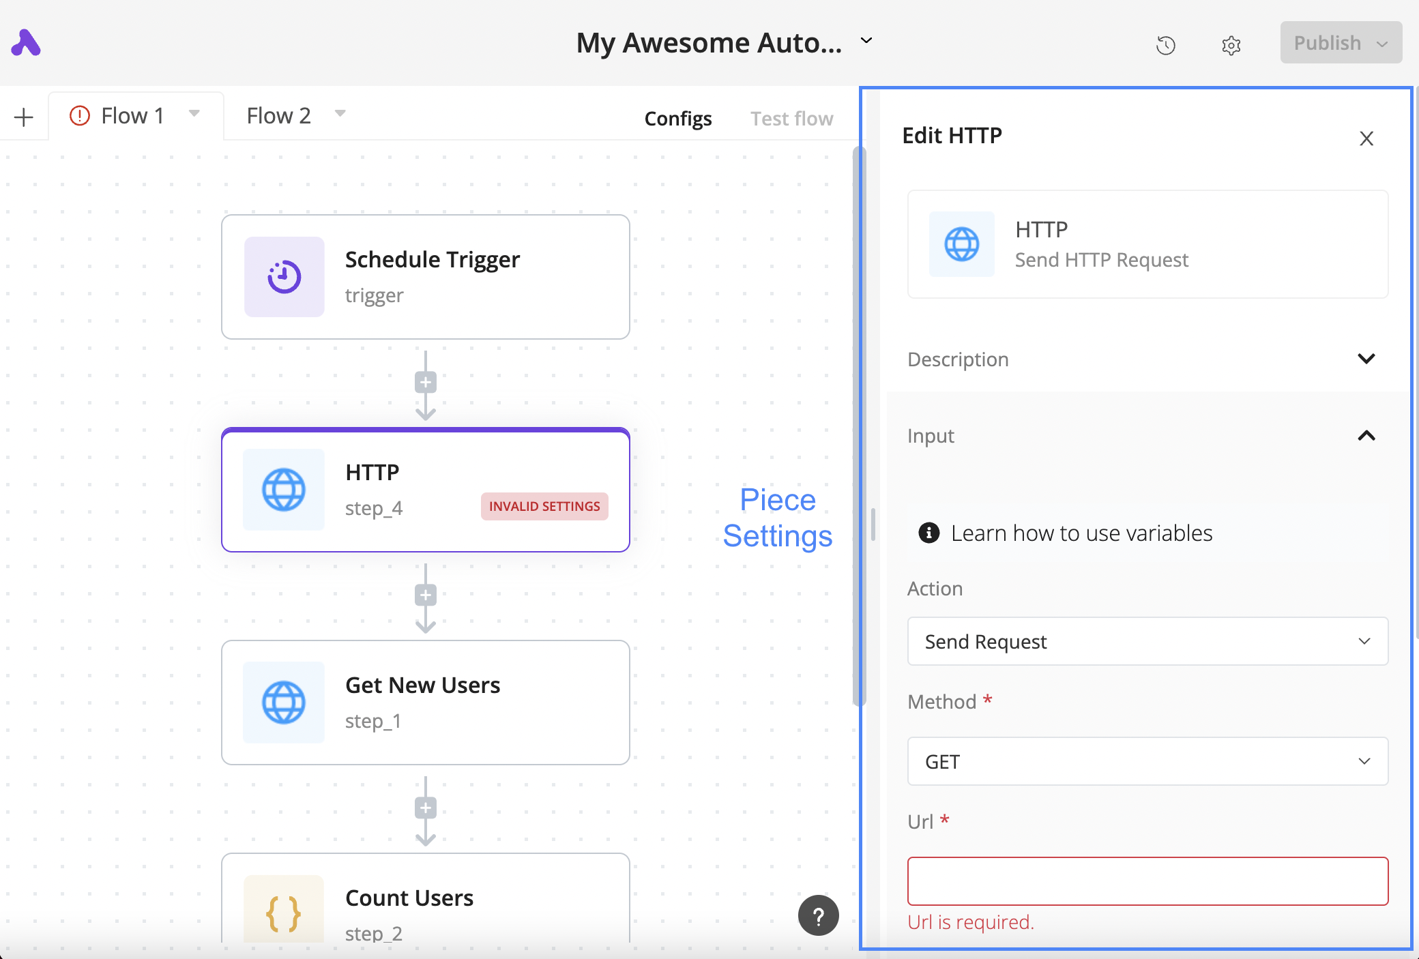
Task: Add step after Schedule Trigger via plus
Action: point(426,382)
